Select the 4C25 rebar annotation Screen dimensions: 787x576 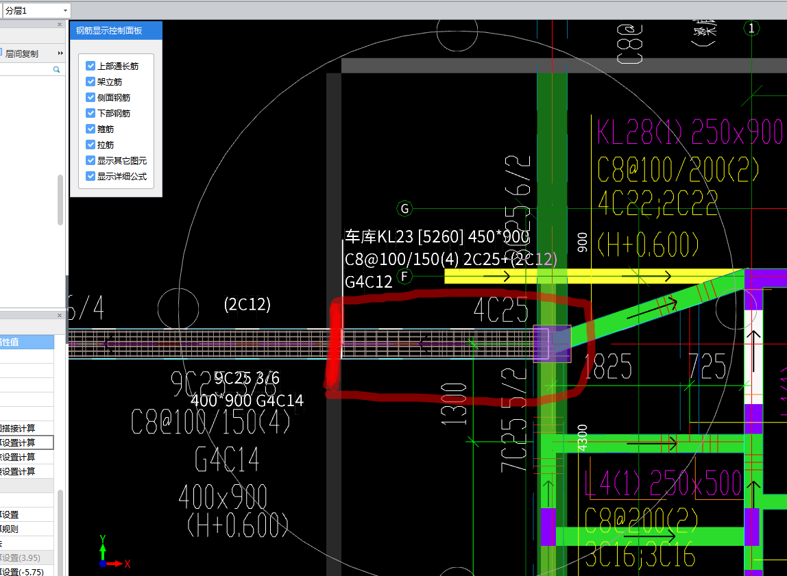pyautogui.click(x=501, y=310)
